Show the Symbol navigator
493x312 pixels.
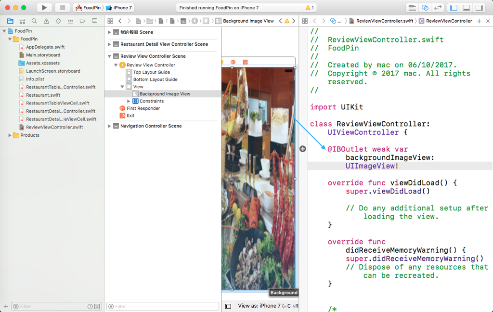(x=22, y=21)
